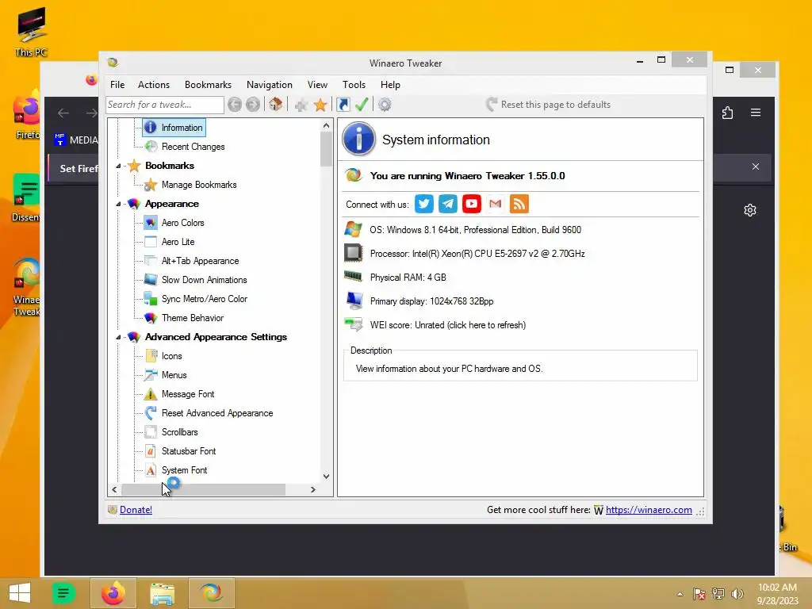Click the volume speaker tray icon
The height and width of the screenshot is (609, 812).
(x=737, y=593)
